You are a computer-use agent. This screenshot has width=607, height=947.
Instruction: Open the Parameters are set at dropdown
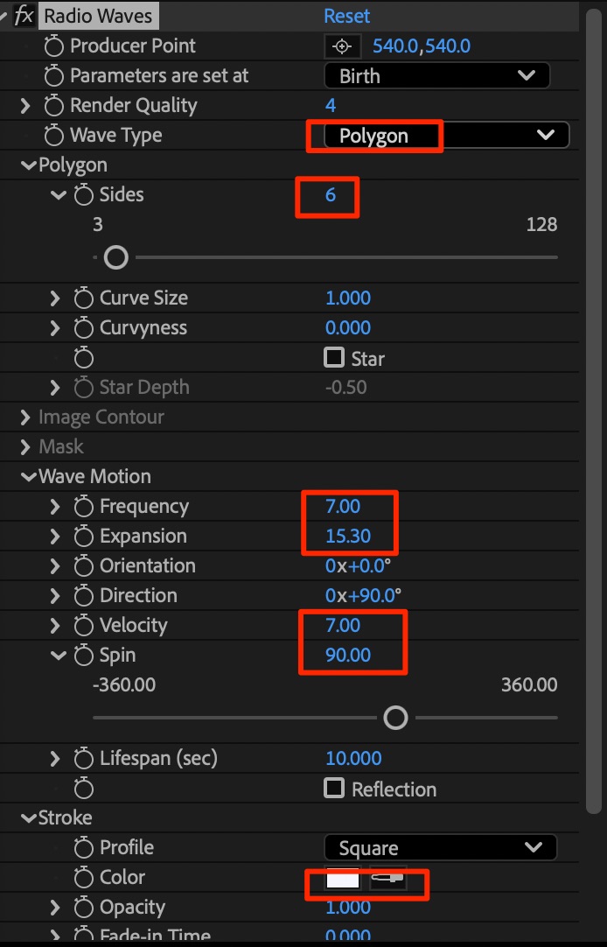(436, 76)
